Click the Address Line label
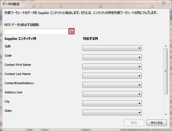The width and height of the screenshot is (172, 131). pos(13,92)
